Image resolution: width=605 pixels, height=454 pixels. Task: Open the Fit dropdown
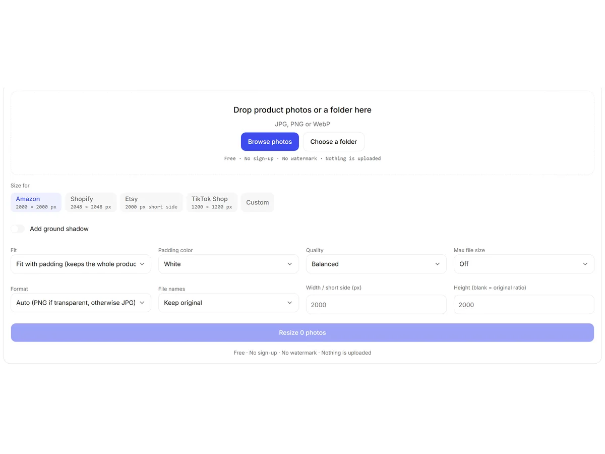pos(81,264)
